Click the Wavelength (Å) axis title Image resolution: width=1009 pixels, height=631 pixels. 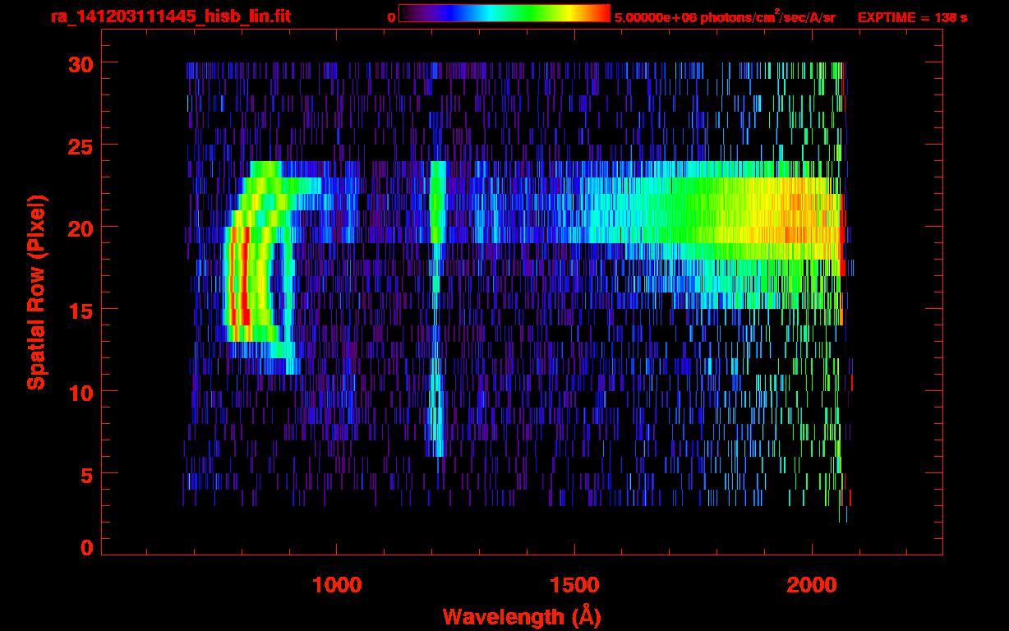522,615
